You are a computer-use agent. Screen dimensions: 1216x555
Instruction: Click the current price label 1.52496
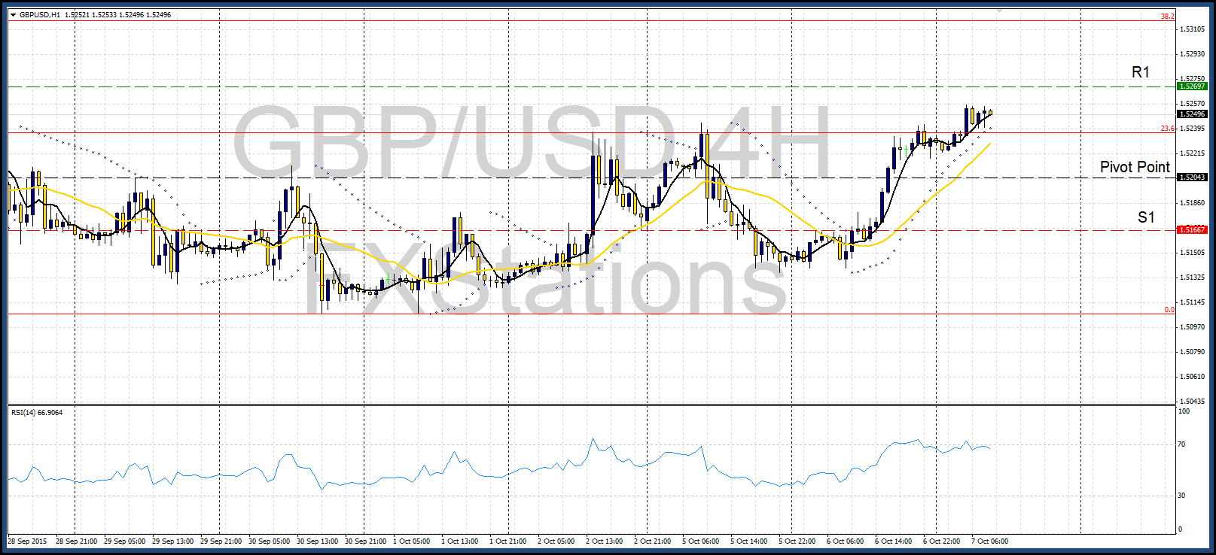click(1192, 114)
